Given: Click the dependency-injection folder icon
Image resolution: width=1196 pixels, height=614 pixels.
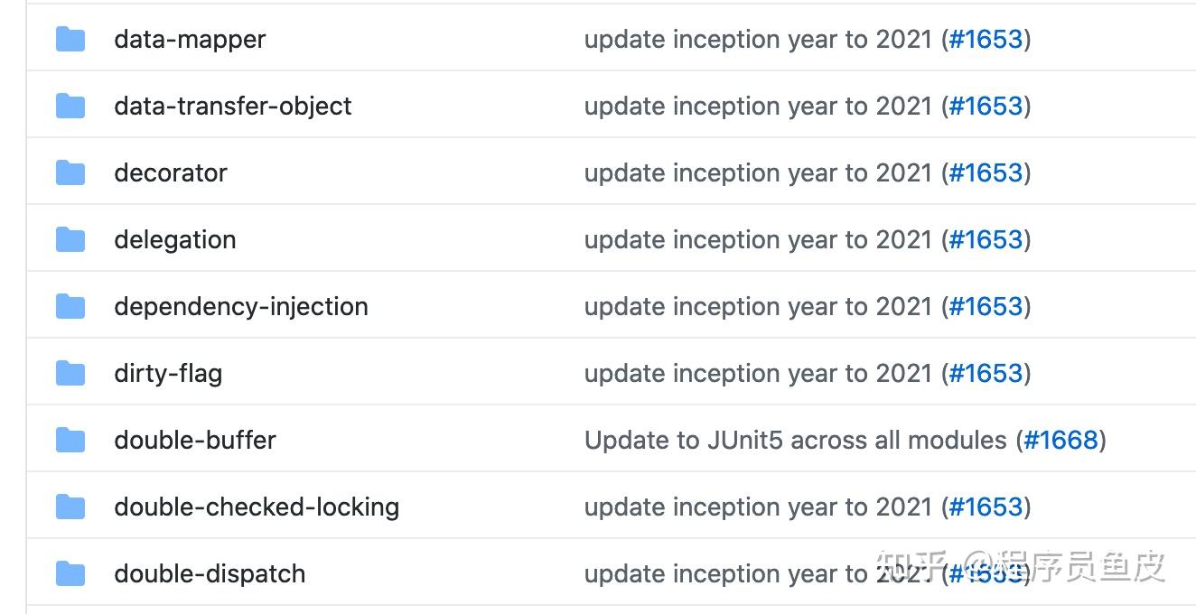Looking at the screenshot, I should 70,306.
